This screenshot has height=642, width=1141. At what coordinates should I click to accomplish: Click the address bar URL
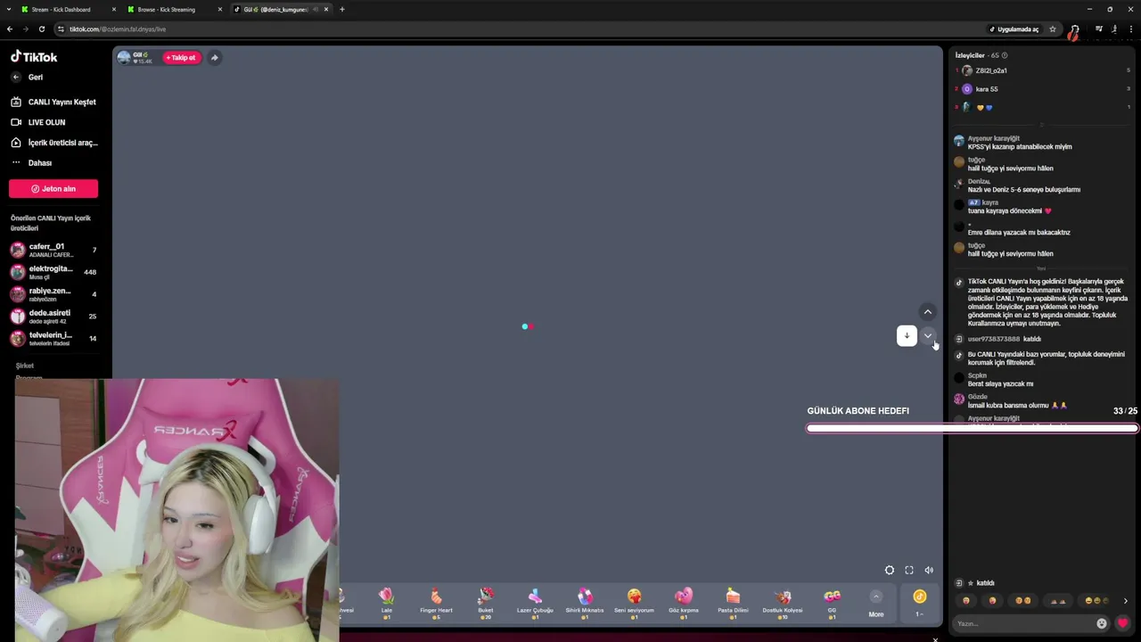pos(118,29)
